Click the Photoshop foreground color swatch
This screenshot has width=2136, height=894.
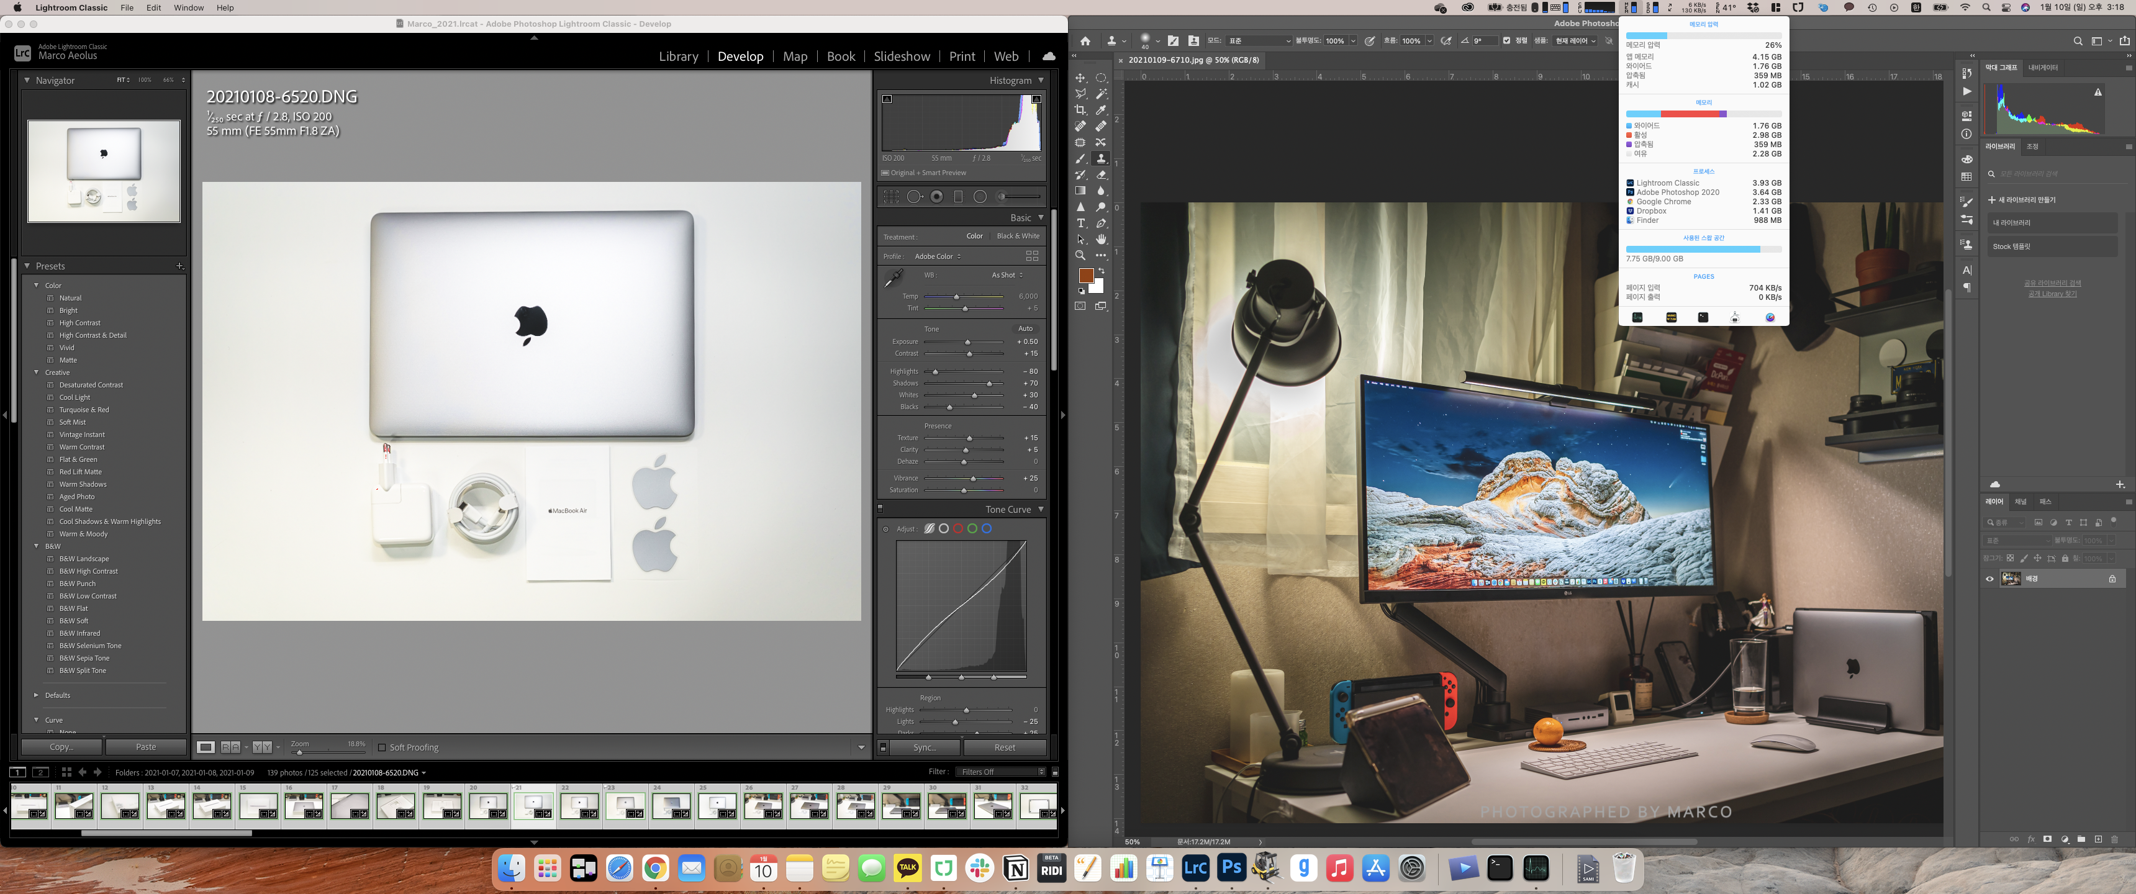(1085, 275)
